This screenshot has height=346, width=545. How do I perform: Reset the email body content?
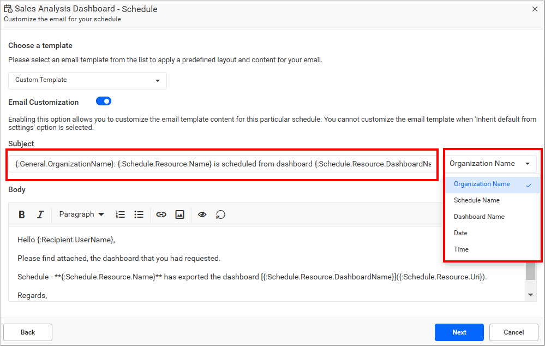click(x=220, y=214)
